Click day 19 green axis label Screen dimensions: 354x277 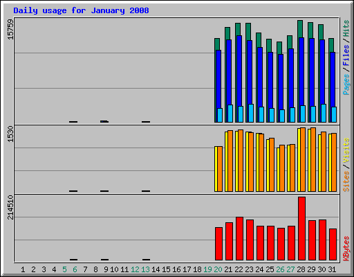[207, 269]
